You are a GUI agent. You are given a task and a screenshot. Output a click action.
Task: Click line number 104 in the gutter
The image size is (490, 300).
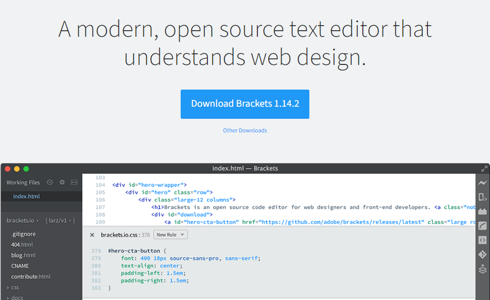coord(100,185)
